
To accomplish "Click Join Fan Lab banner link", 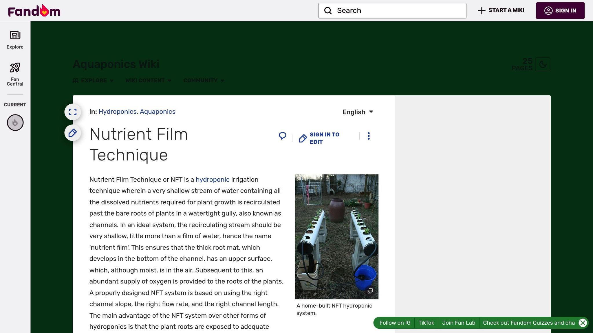I will (459, 323).
